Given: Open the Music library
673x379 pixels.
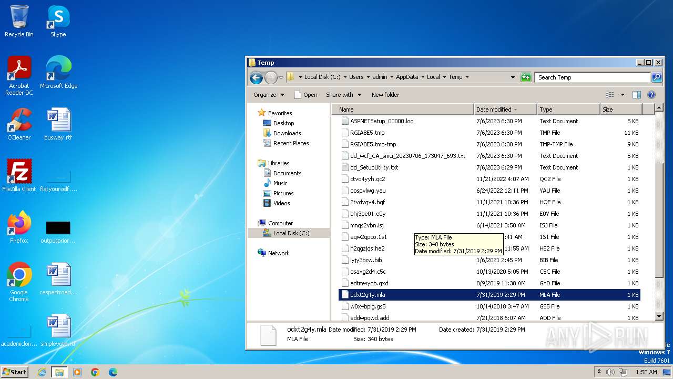Looking at the screenshot, I should (x=280, y=183).
